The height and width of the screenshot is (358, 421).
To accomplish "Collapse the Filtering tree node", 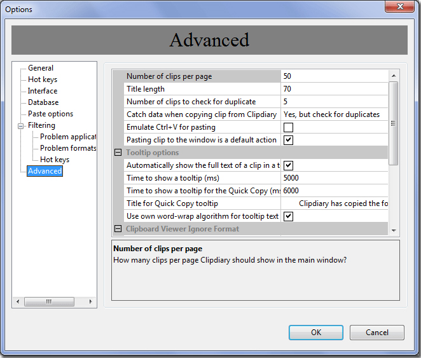I will [20, 125].
